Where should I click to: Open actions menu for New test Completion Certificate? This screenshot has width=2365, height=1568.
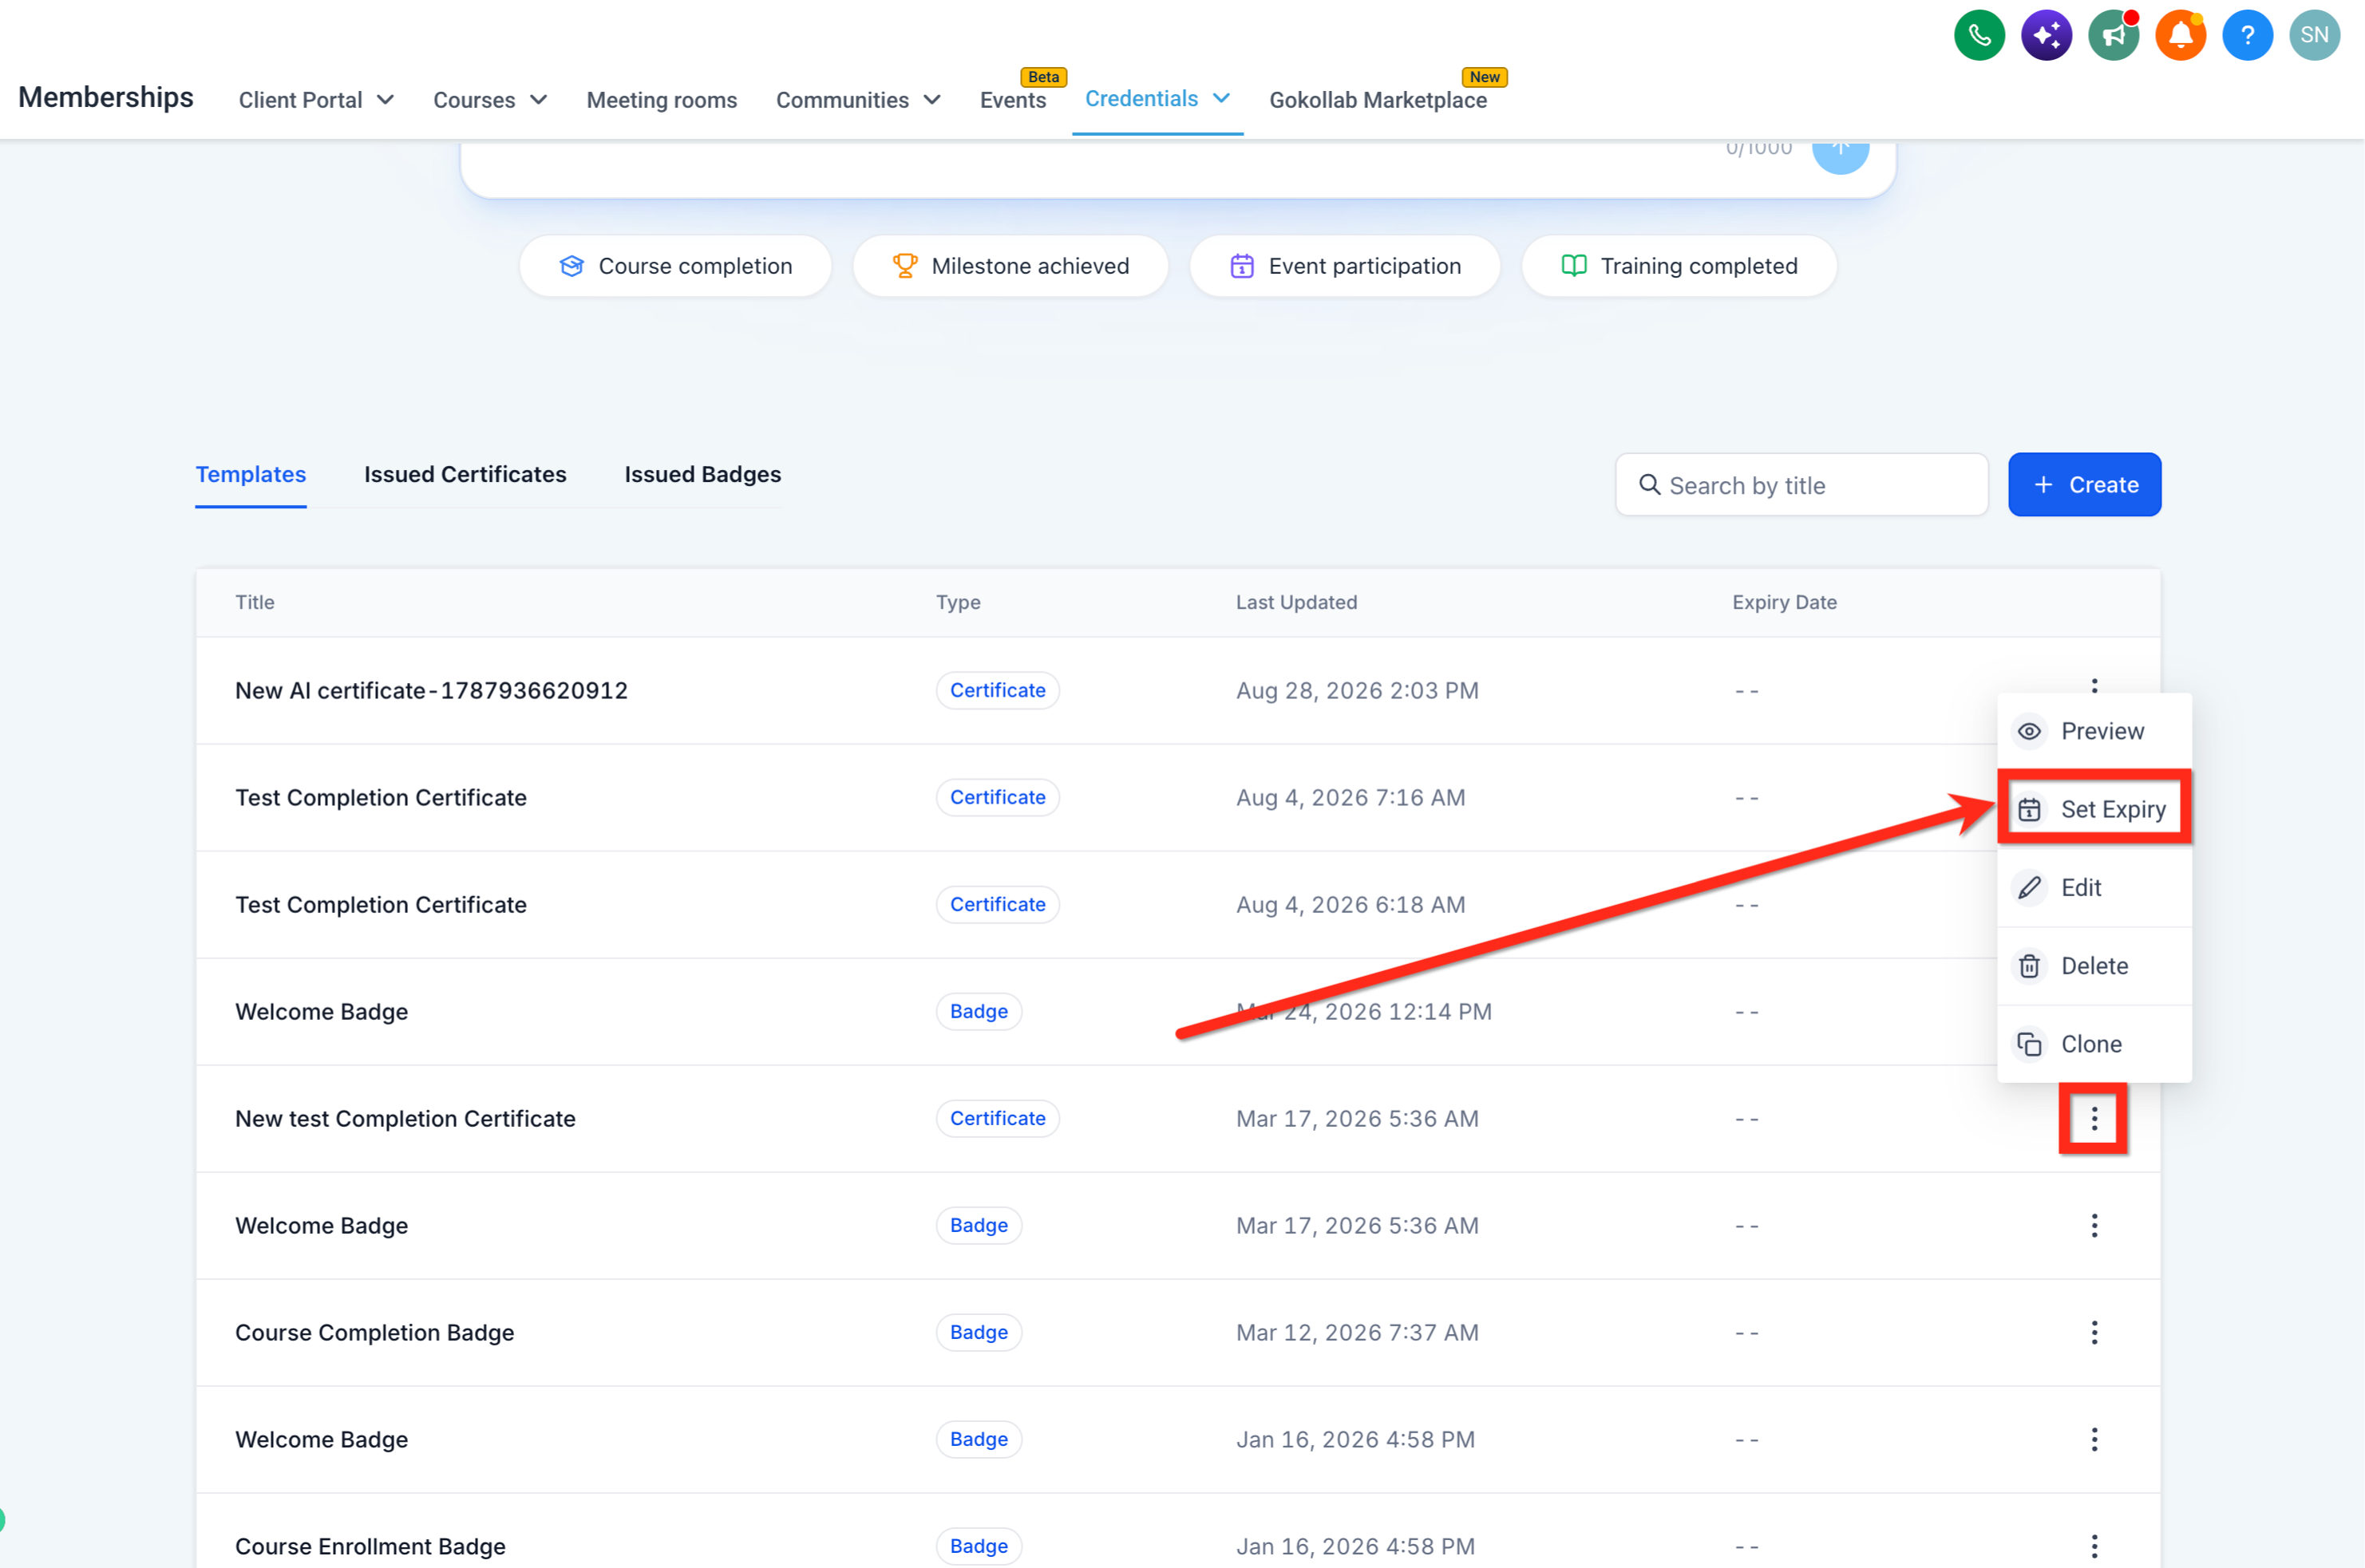[x=2094, y=1119]
